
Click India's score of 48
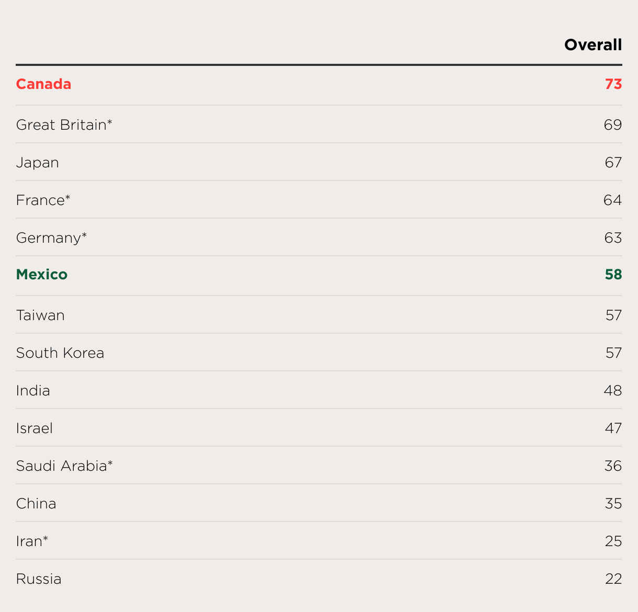coord(612,391)
